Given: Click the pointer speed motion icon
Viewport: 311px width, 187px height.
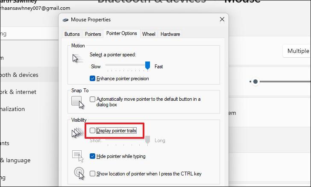Looking at the screenshot, I should click(x=77, y=58).
